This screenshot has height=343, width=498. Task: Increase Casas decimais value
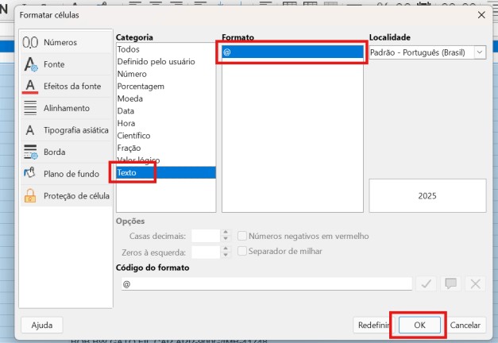pos(226,233)
